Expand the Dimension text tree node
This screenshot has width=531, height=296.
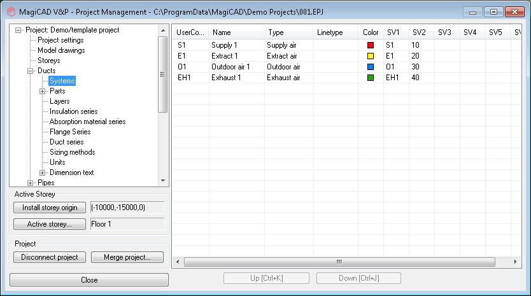(x=42, y=173)
